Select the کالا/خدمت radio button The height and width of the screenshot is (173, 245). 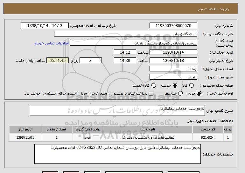[154, 85]
